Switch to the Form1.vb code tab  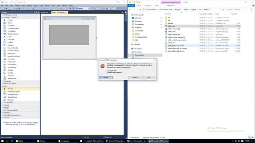[45, 12]
